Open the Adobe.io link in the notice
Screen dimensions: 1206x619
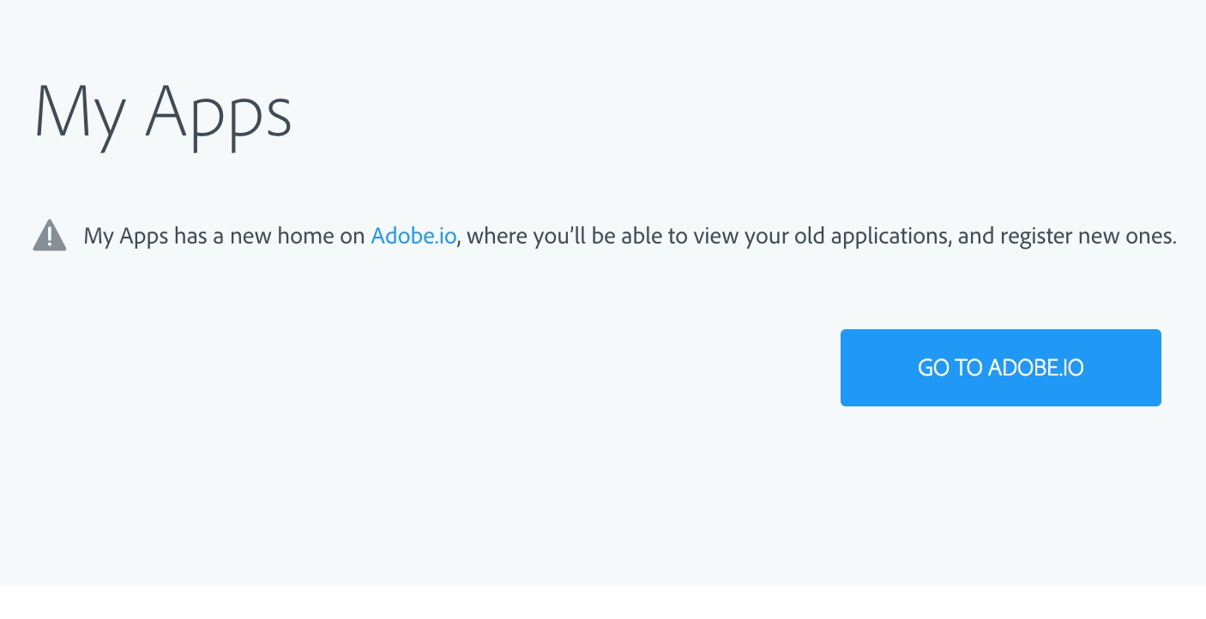[413, 236]
